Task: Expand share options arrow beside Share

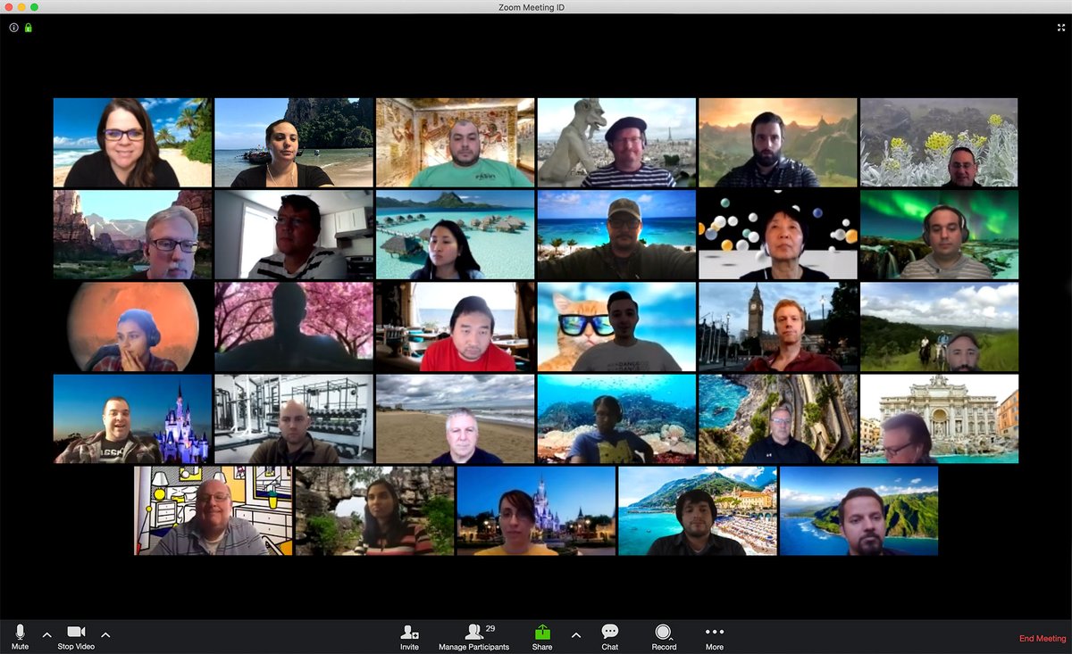Action: point(575,635)
